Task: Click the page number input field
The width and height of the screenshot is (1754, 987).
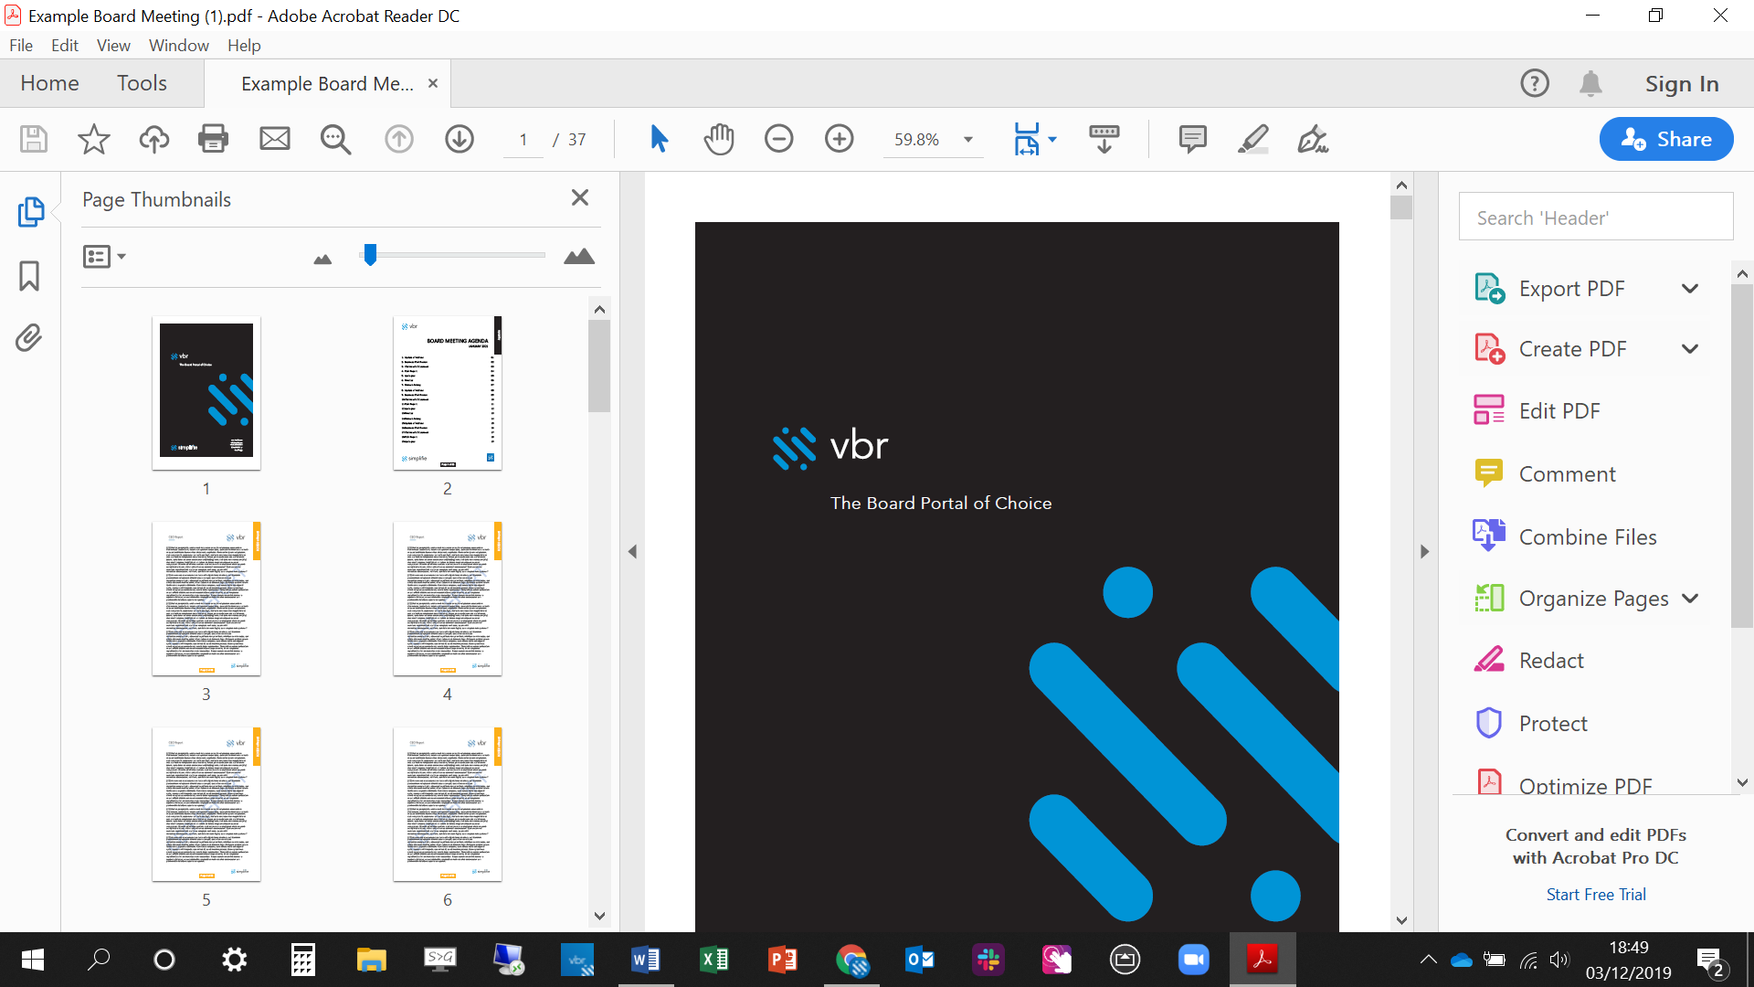Action: tap(523, 140)
